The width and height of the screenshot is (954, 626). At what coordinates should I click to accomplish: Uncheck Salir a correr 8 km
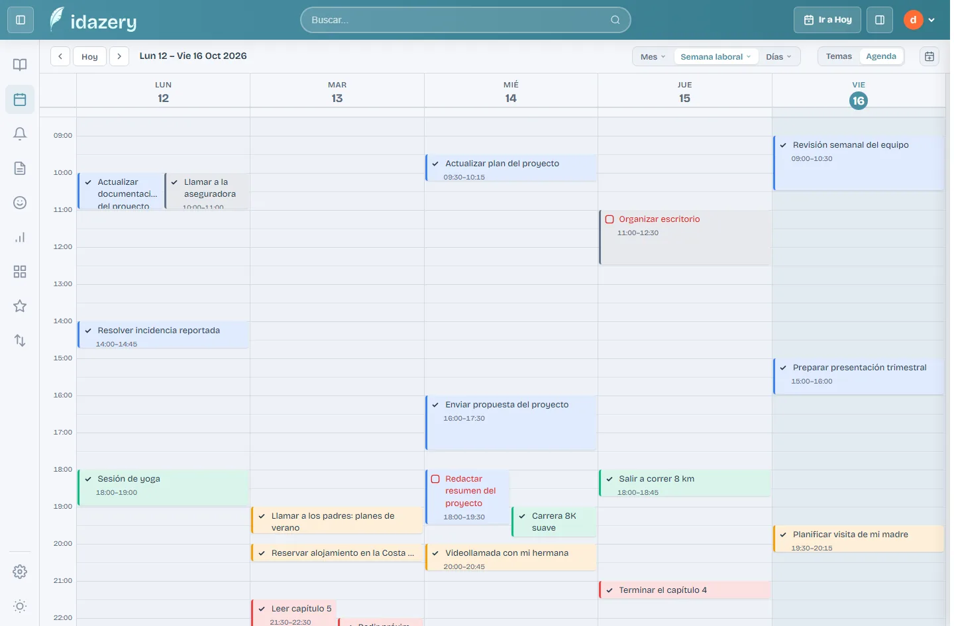pyautogui.click(x=609, y=479)
